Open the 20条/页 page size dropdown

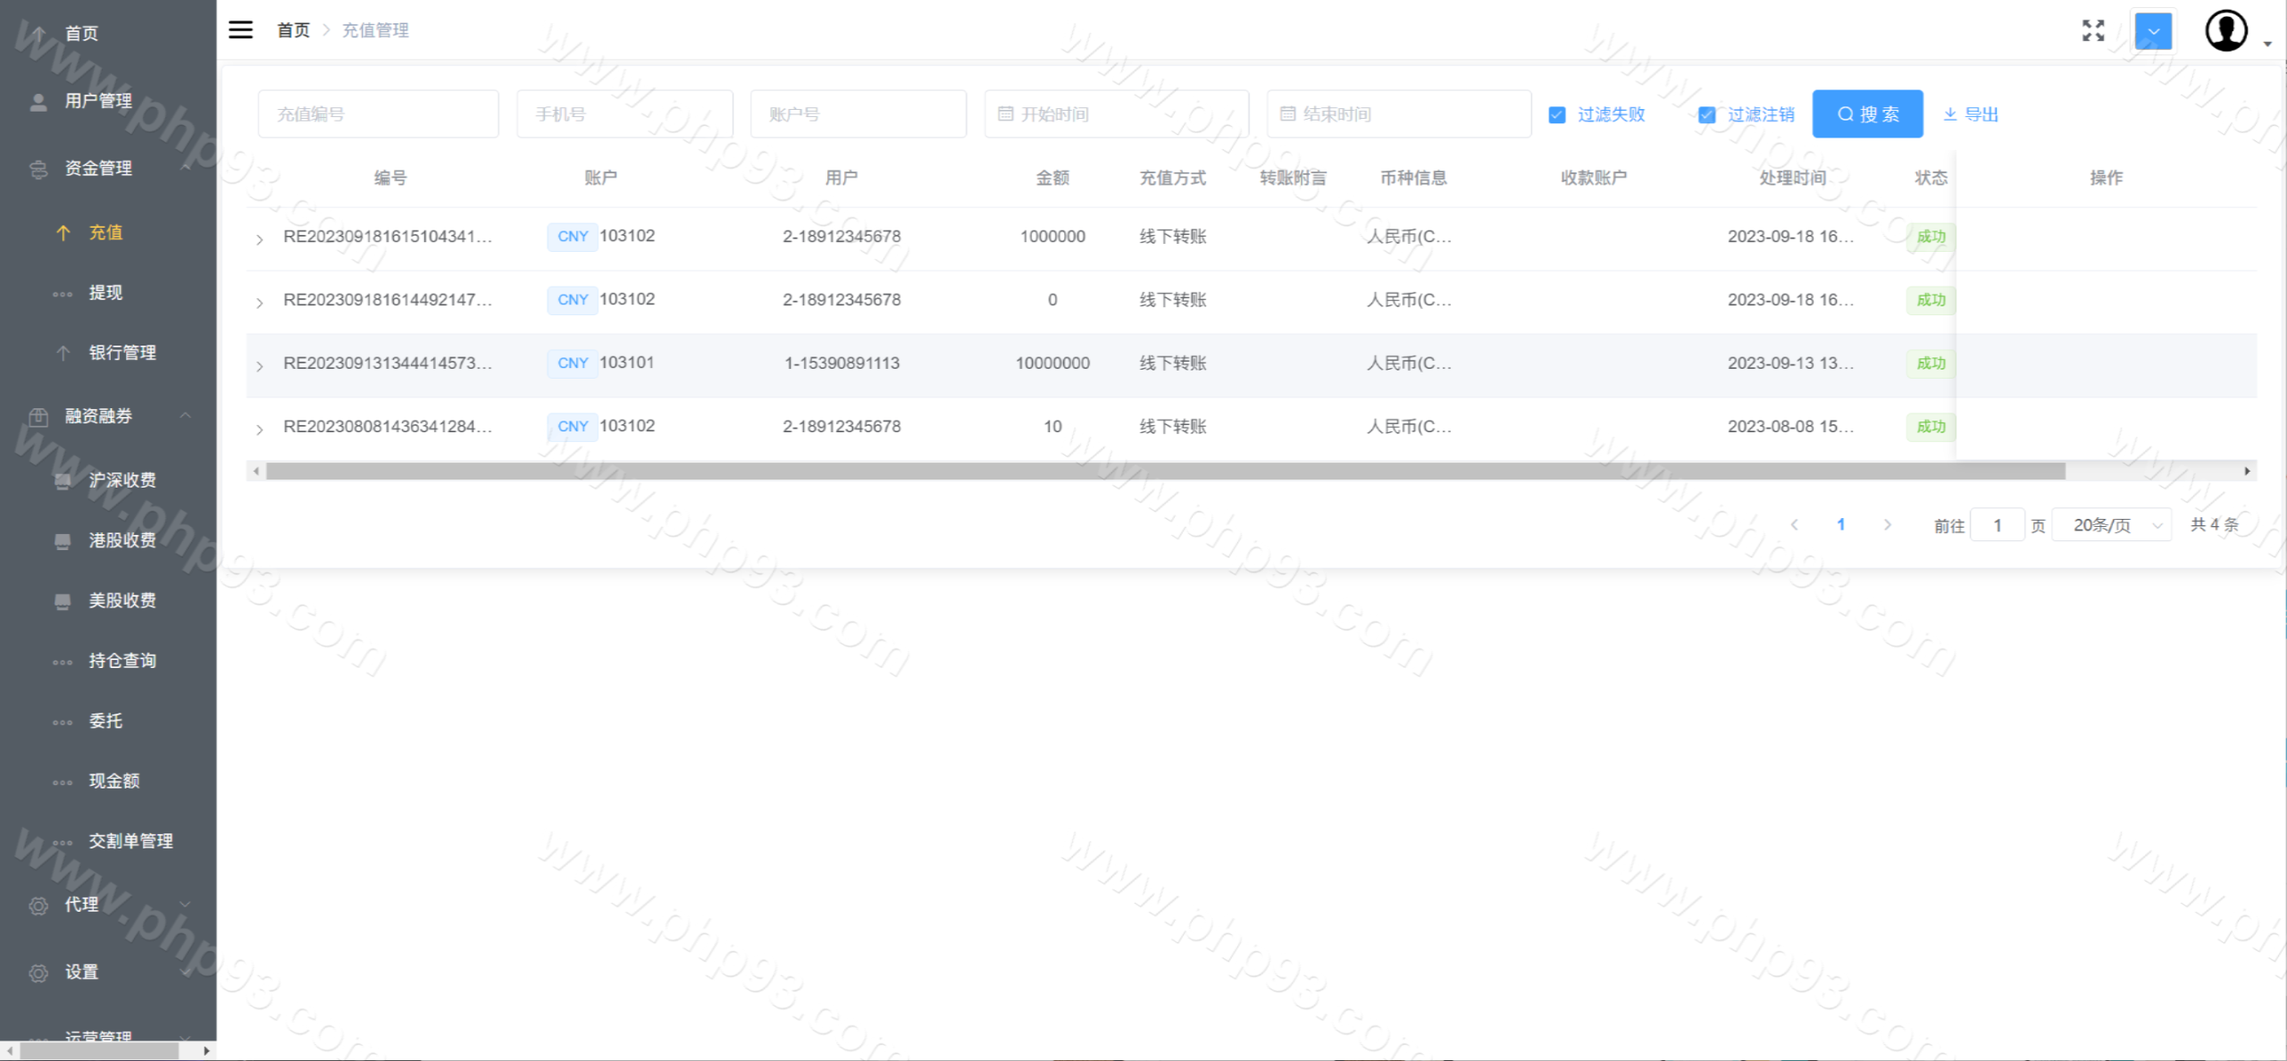click(2112, 525)
